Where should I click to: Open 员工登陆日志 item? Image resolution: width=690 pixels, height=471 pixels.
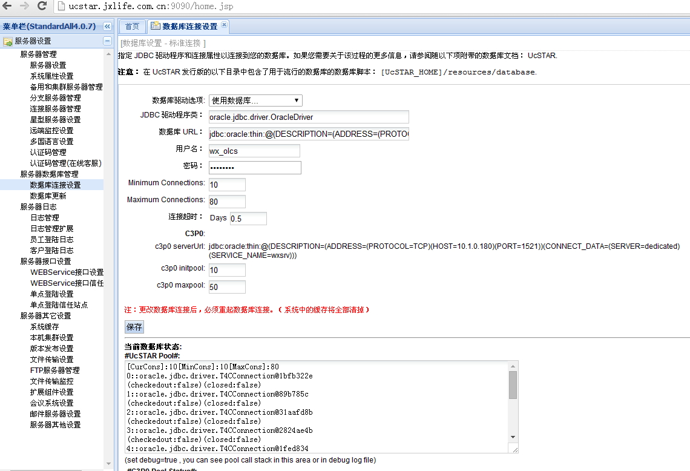click(51, 240)
